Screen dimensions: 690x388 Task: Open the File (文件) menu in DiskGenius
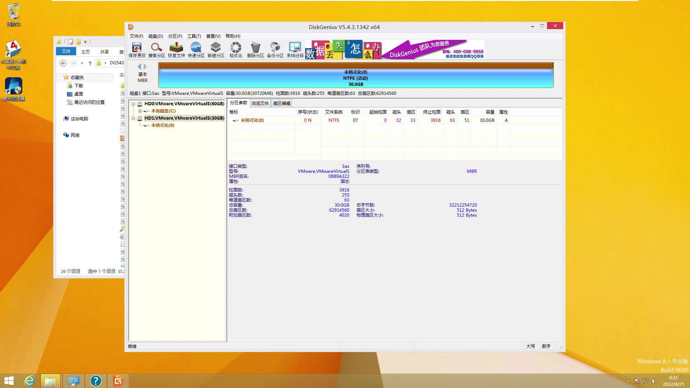click(136, 36)
